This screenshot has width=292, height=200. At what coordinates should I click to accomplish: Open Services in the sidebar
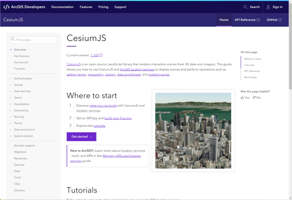[19, 165]
